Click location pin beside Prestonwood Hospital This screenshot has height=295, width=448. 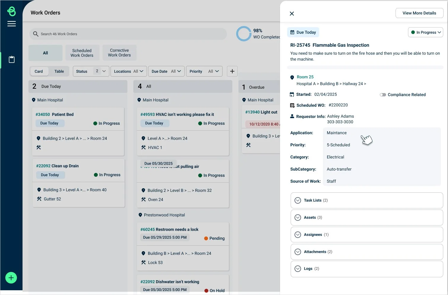140,215
